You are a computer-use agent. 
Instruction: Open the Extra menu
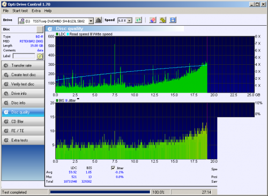pyautogui.click(x=36, y=11)
